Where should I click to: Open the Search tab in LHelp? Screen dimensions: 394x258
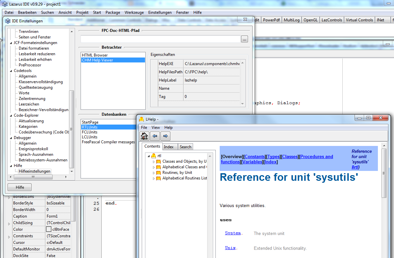185,147
